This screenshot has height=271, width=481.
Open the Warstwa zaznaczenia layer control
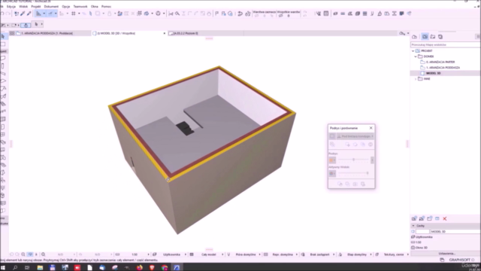point(264,14)
